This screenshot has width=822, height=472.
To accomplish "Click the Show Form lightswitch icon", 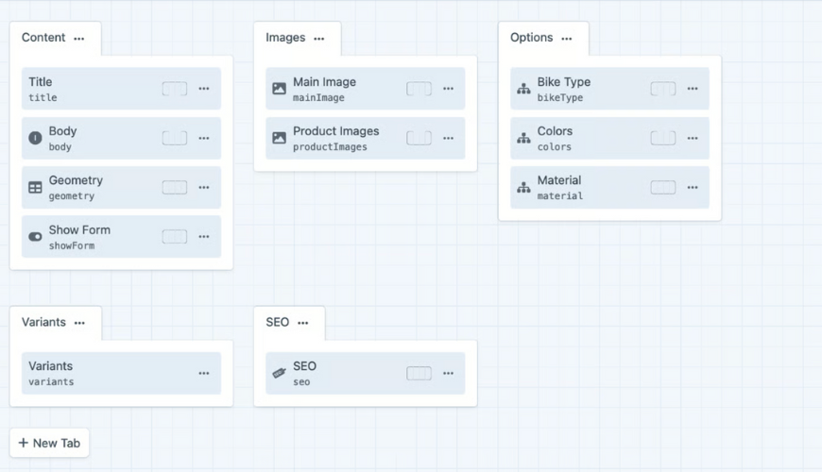I will 35,237.
